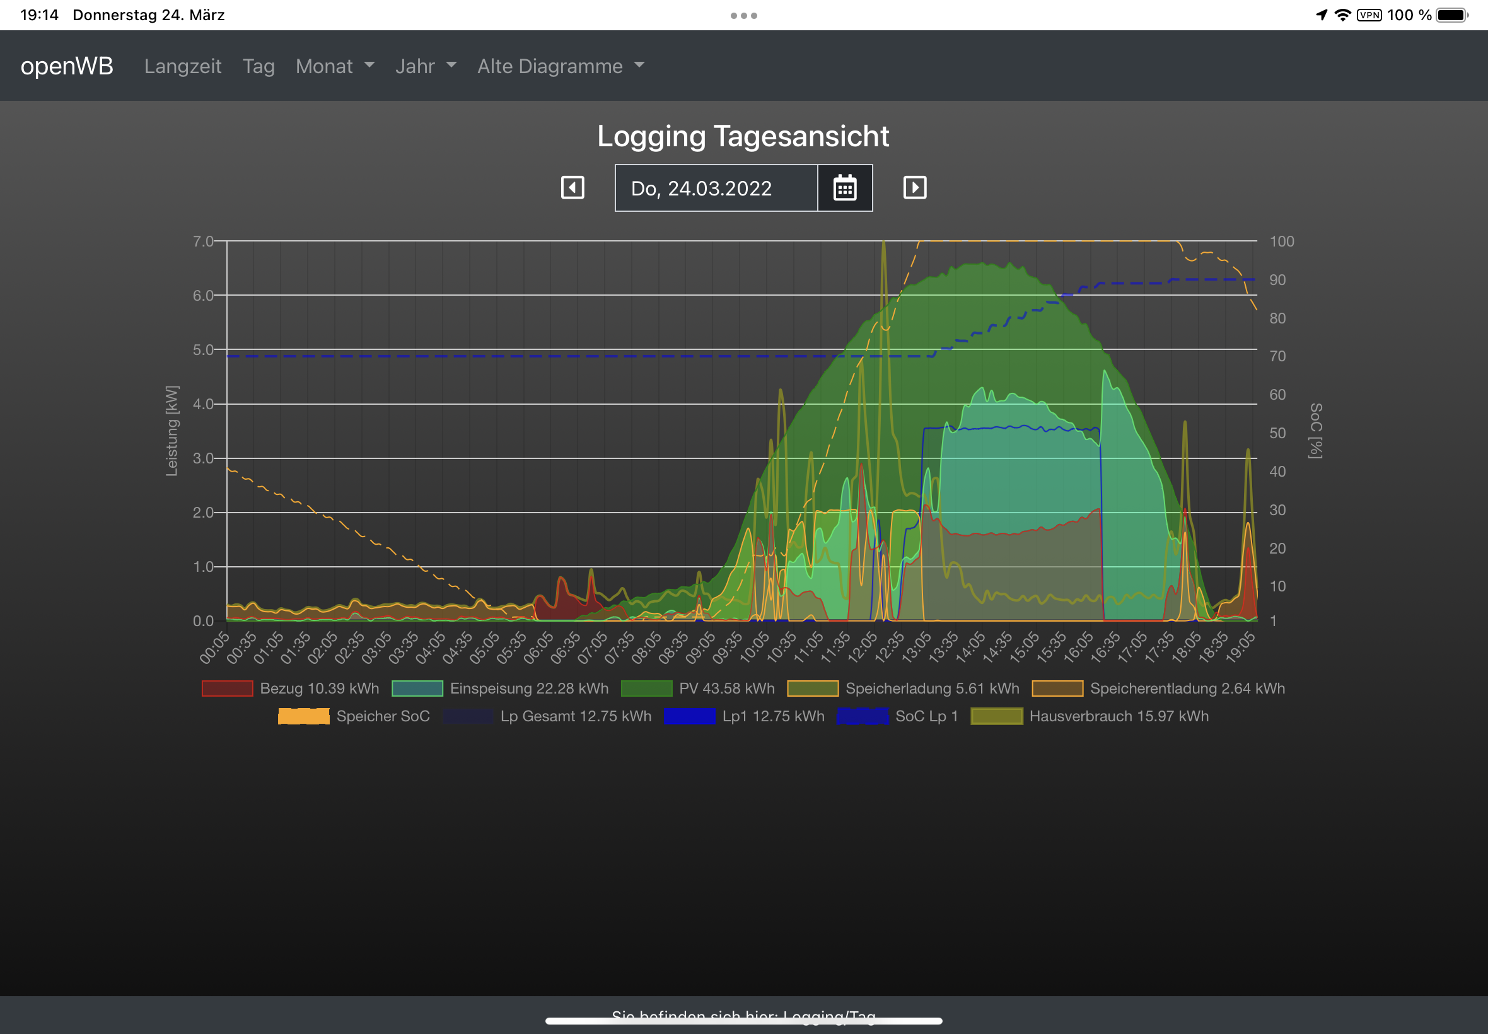Click the date field Do, 24.03.2022
1488x1034 pixels.
pos(715,188)
